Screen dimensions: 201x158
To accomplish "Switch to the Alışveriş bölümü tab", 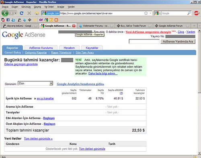I will [x=20, y=26].
